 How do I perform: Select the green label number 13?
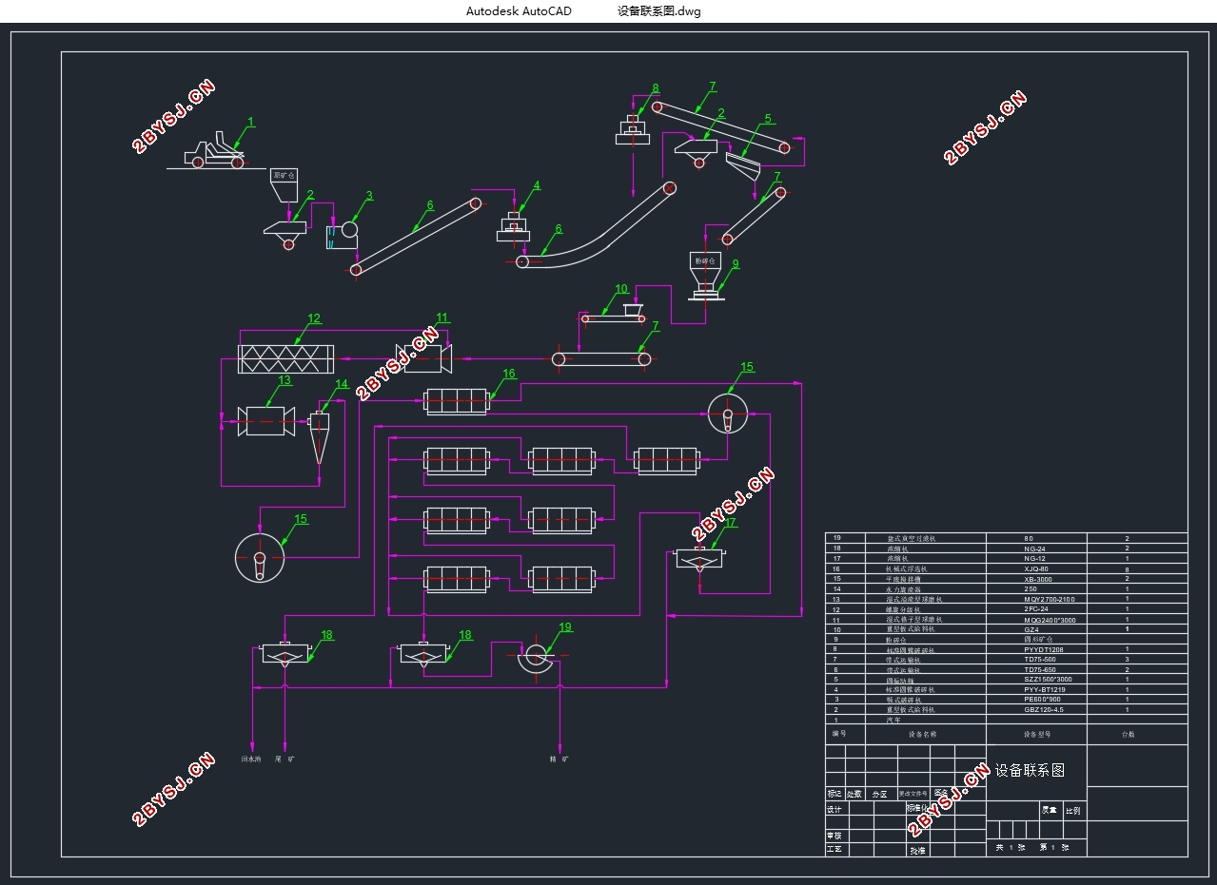[285, 380]
